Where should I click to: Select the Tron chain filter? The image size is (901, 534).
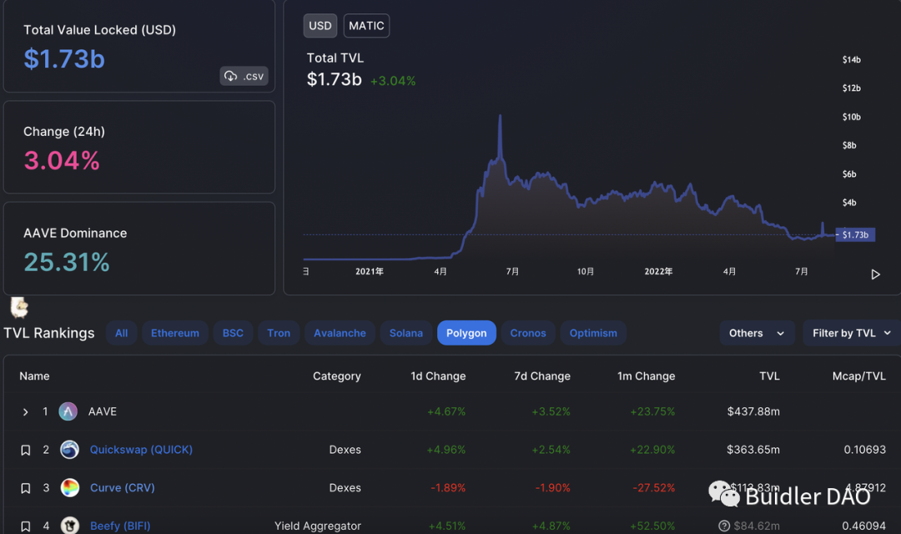279,333
